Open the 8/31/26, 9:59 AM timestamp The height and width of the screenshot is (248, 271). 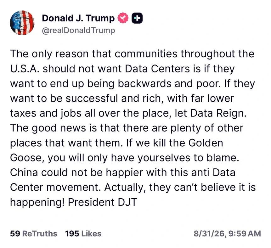click(227, 234)
